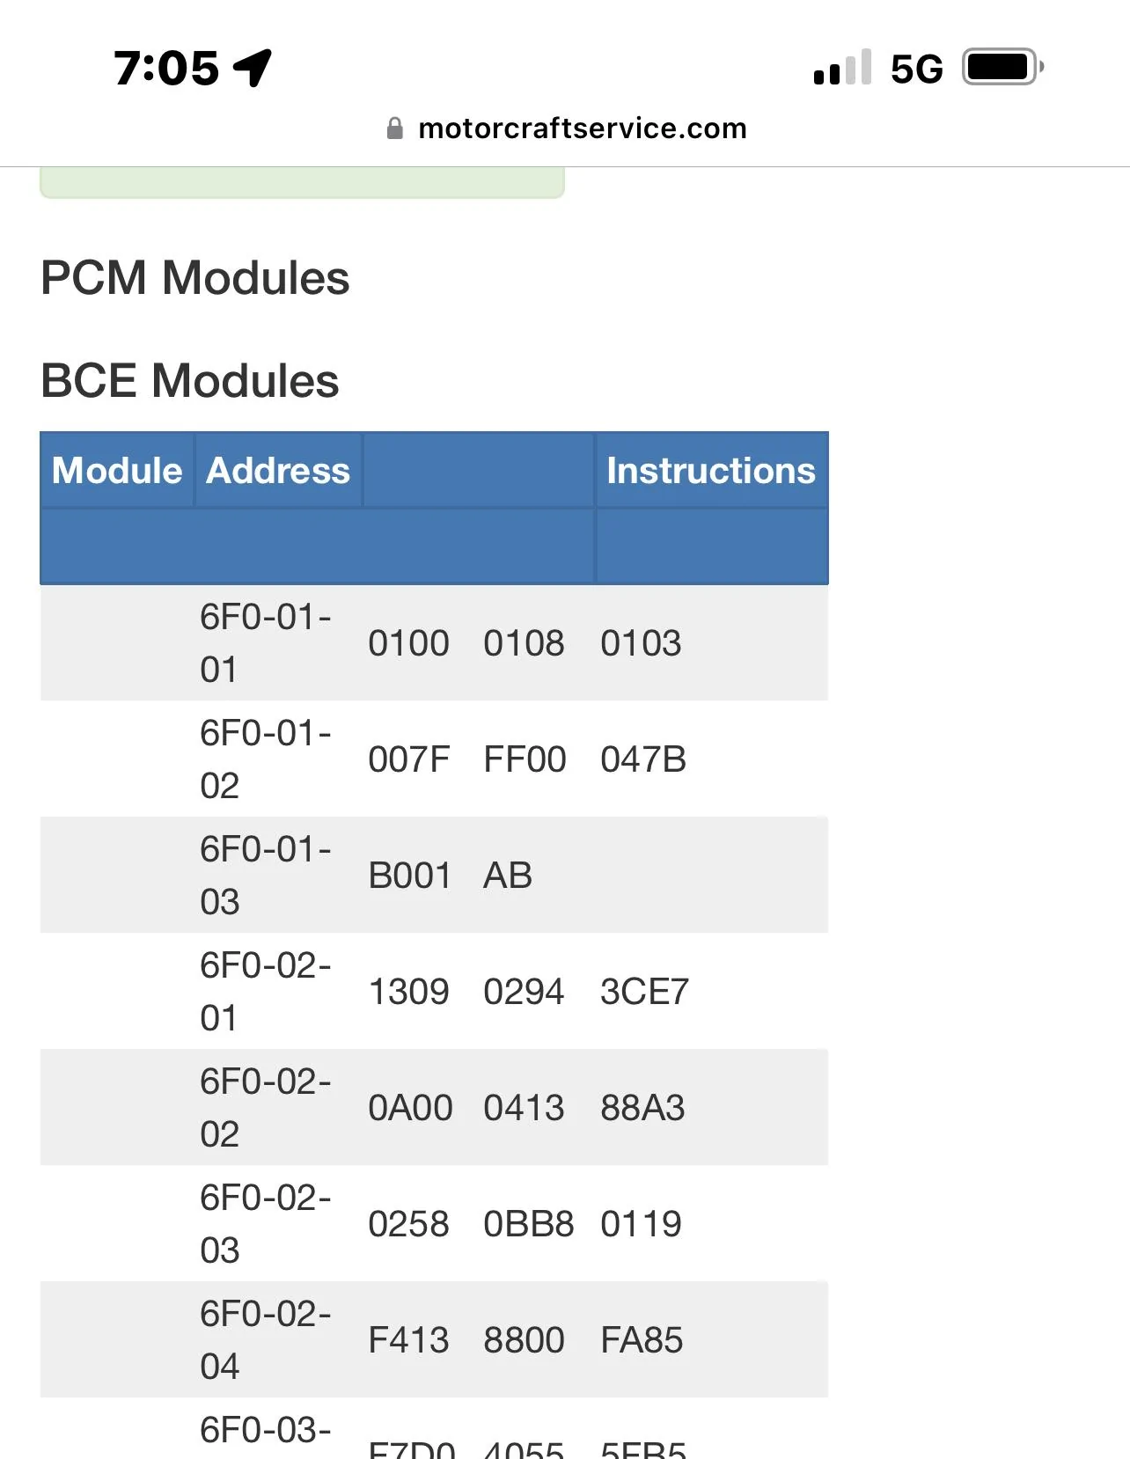The image size is (1130, 1459).
Task: Select address 6F0-01-01 in the table
Action: click(265, 643)
